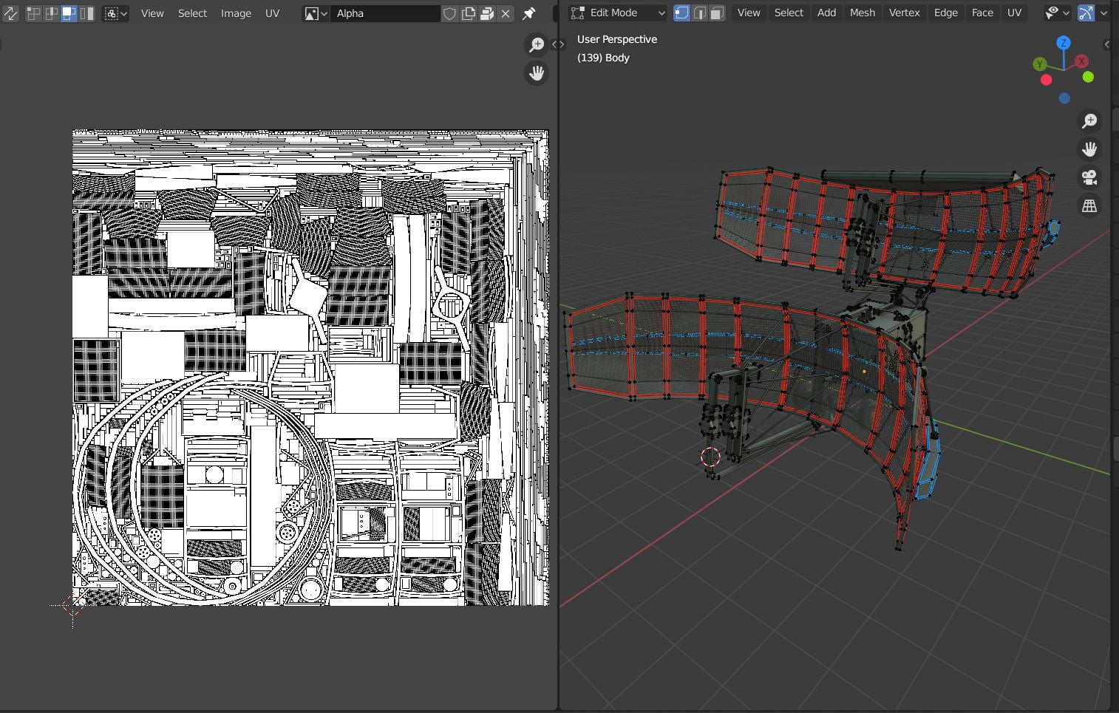The width and height of the screenshot is (1119, 713).
Task: Switch to UV island selection mode
Action: point(86,13)
